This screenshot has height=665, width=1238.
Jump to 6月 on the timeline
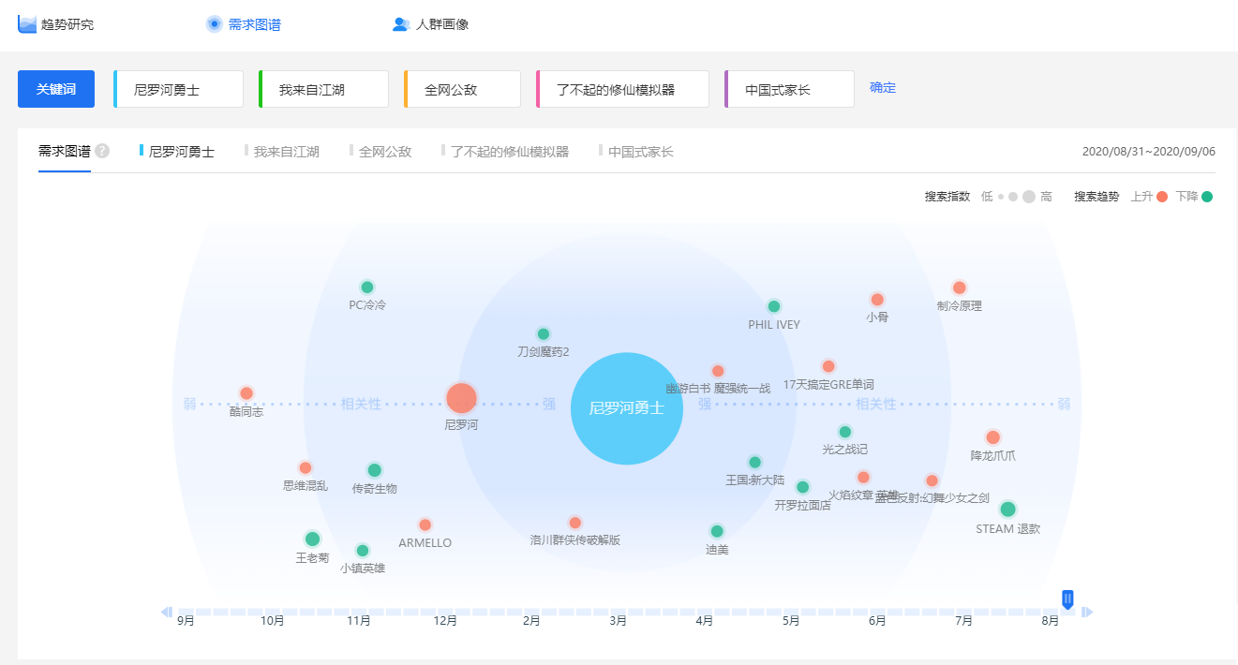pos(877,620)
